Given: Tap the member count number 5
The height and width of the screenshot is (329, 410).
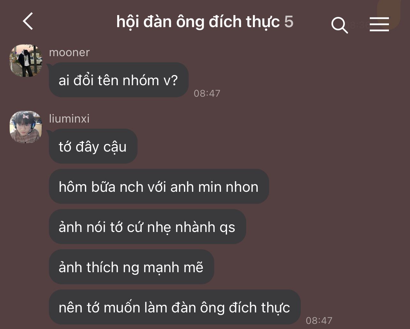Looking at the screenshot, I should (289, 22).
